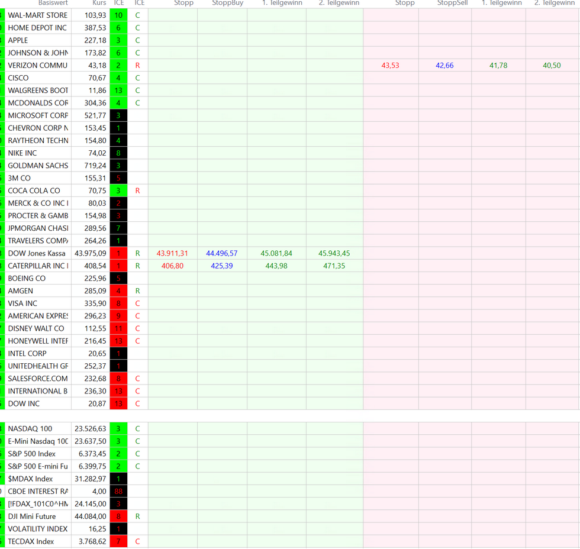580x549 pixels.
Task: Select the green ICE cell for Walgreens Boots
Action: pos(118,91)
